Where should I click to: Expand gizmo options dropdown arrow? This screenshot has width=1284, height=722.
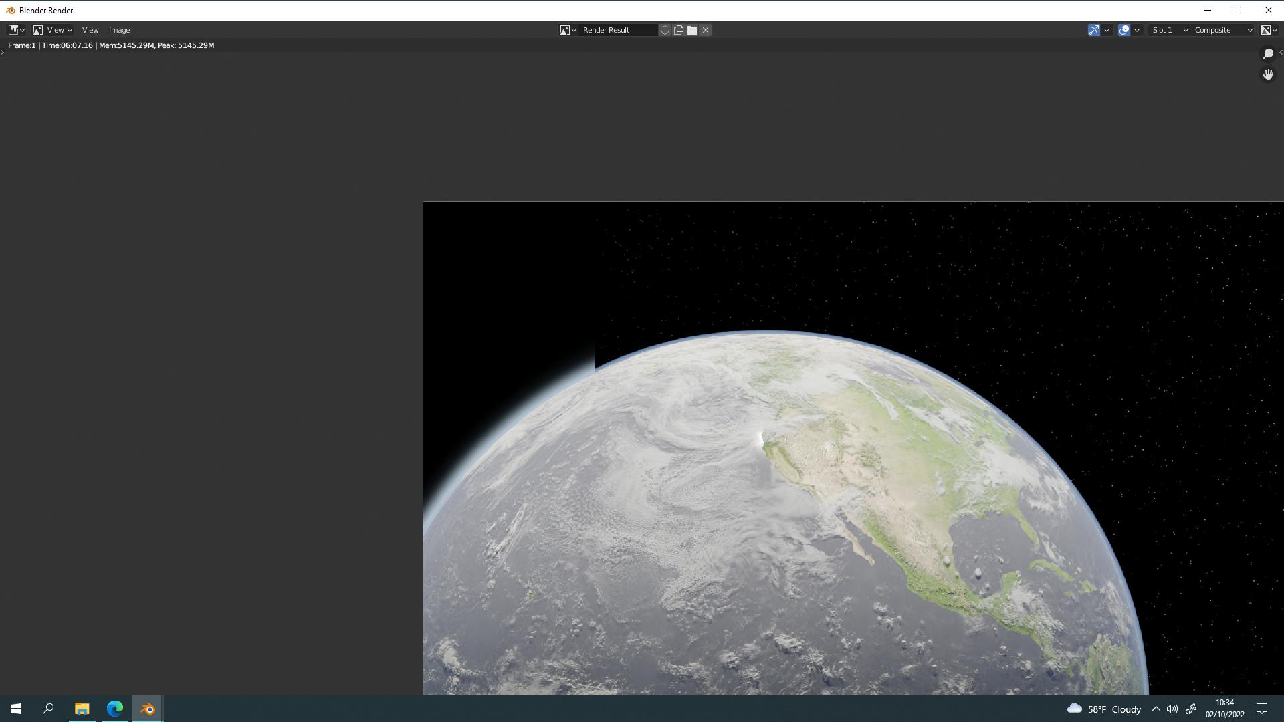(1107, 30)
